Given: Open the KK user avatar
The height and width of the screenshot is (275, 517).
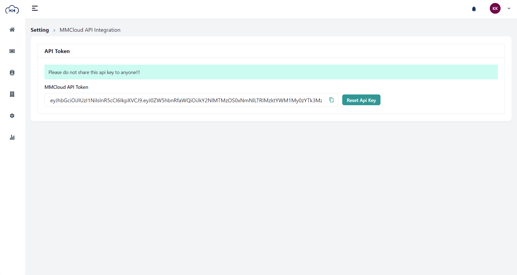Looking at the screenshot, I should tap(495, 8).
